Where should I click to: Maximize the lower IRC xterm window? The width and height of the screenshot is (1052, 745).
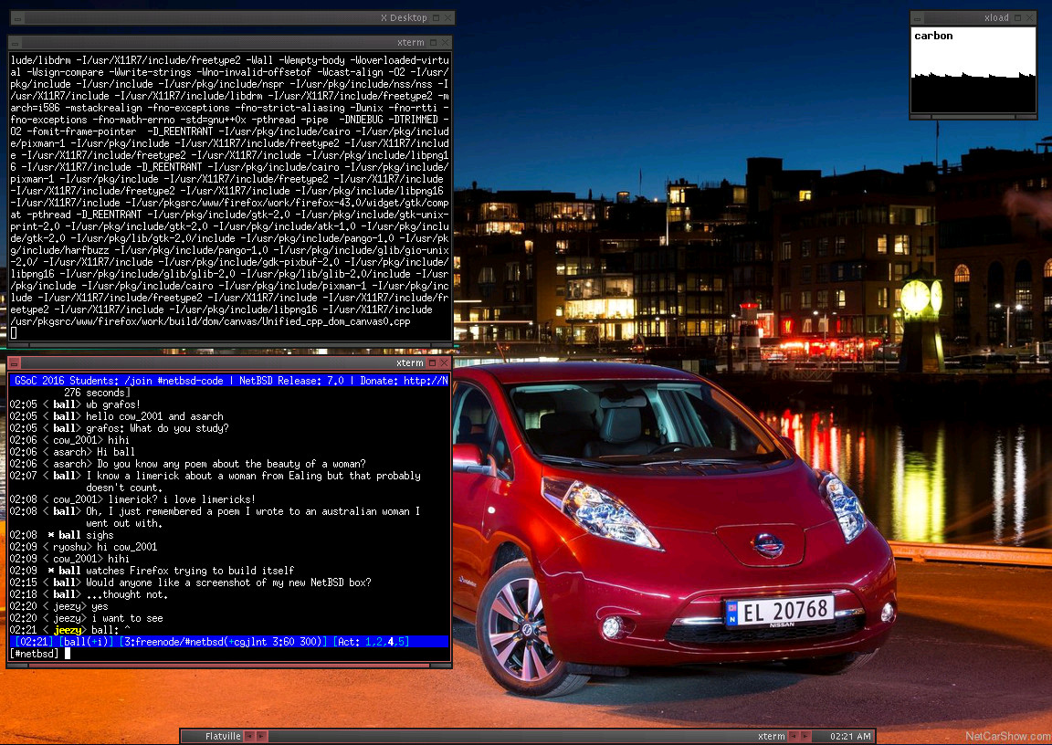pos(433,362)
